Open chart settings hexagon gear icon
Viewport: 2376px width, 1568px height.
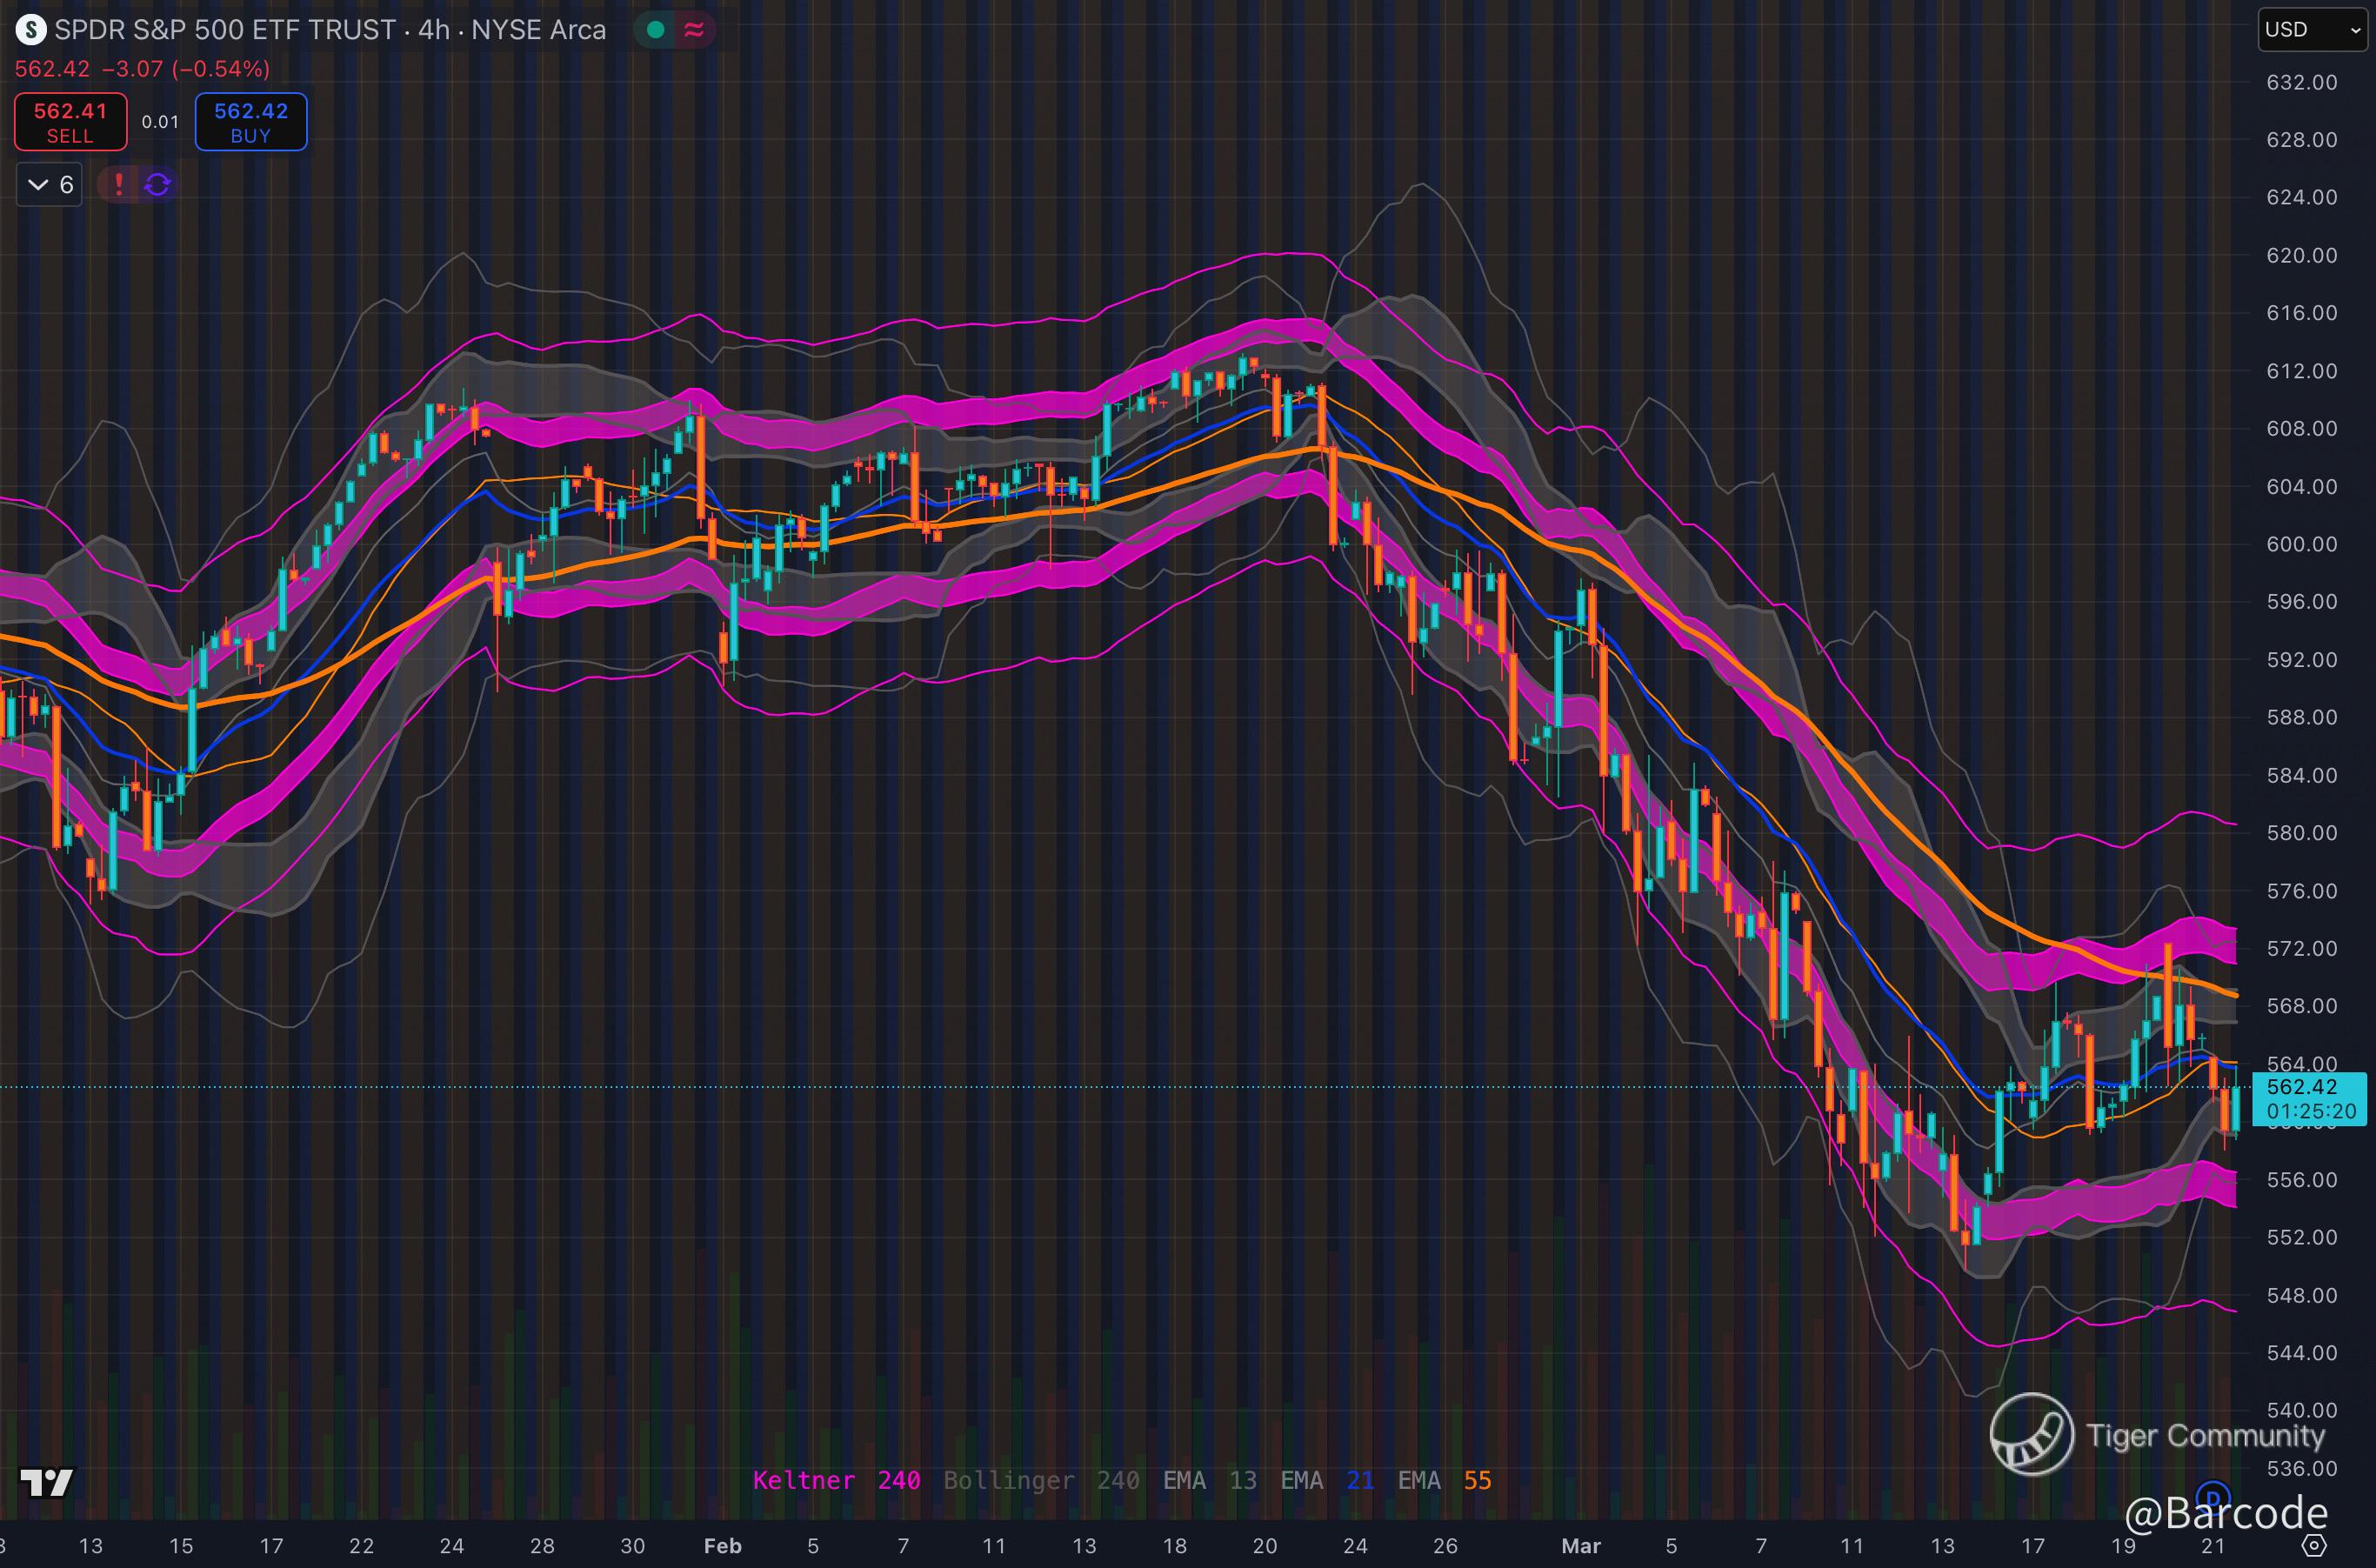point(2314,1545)
